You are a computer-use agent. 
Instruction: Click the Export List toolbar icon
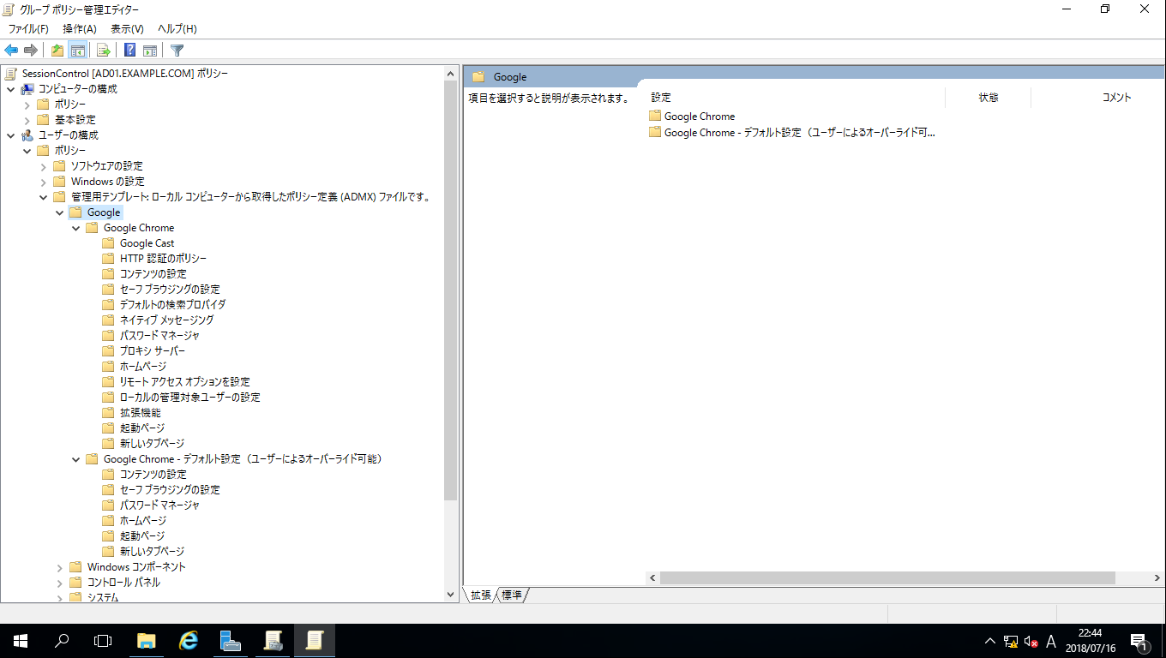pyautogui.click(x=104, y=51)
